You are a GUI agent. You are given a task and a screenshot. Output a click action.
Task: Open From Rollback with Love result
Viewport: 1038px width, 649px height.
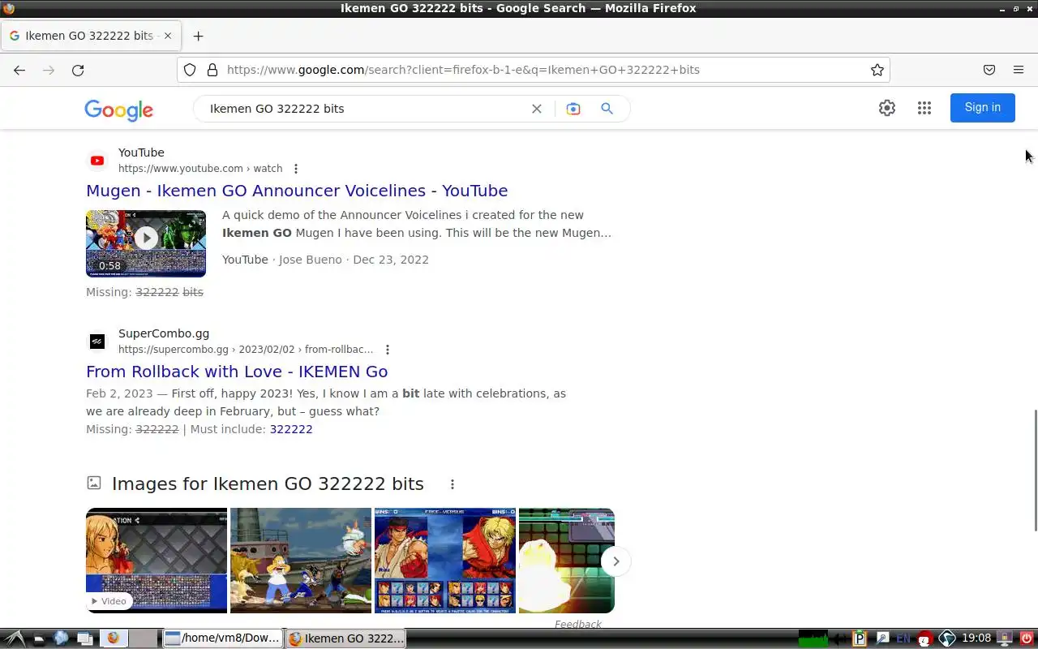click(x=237, y=372)
